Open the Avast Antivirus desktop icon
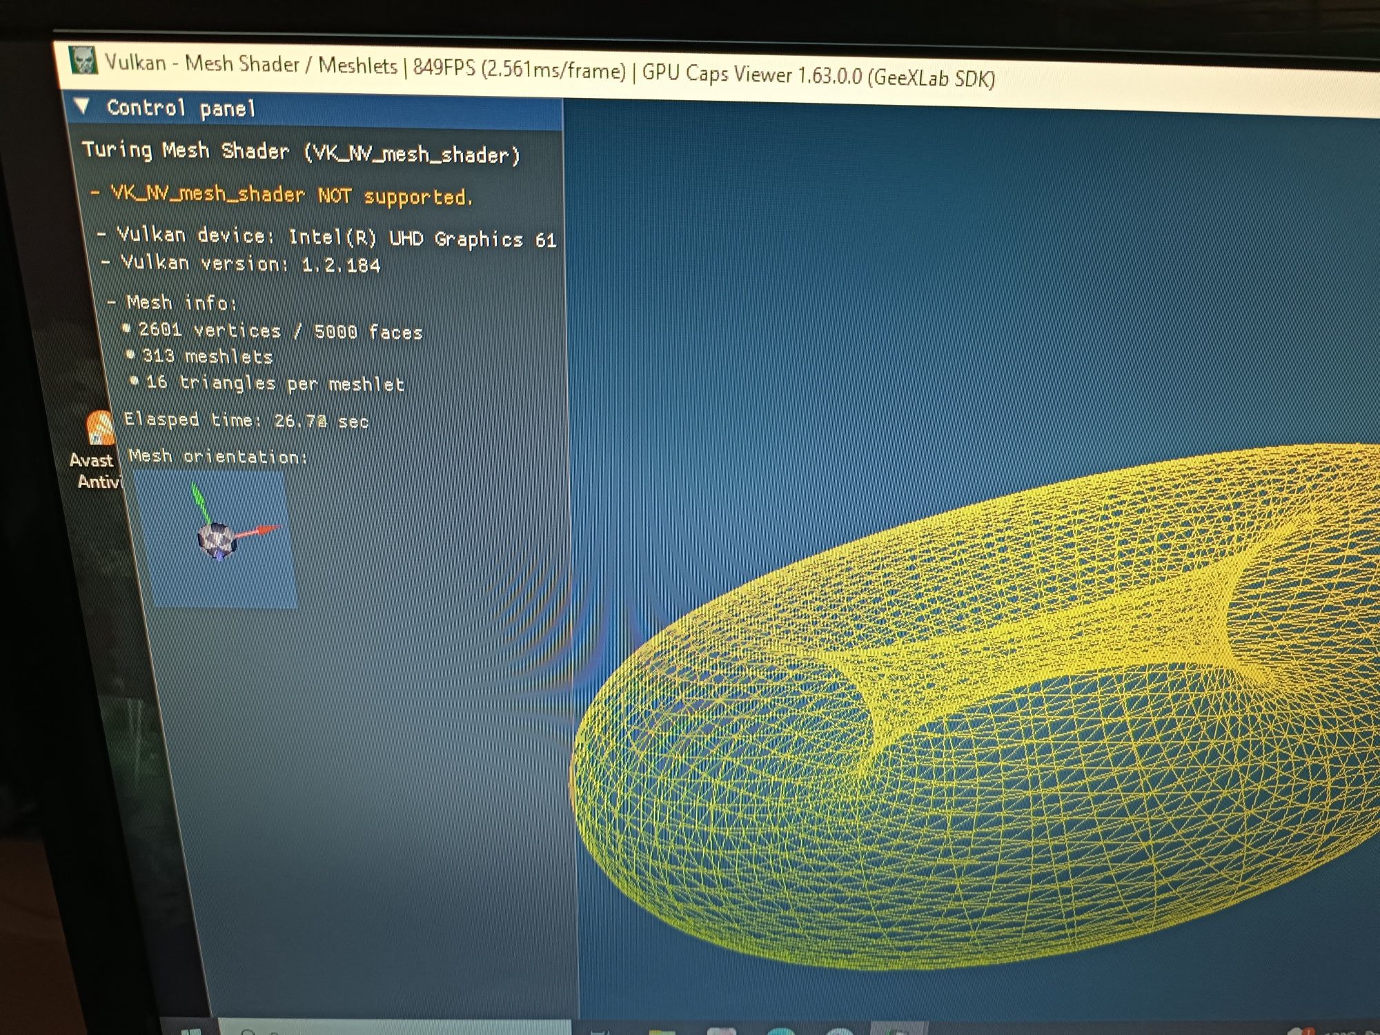This screenshot has height=1035, width=1380. (x=97, y=450)
